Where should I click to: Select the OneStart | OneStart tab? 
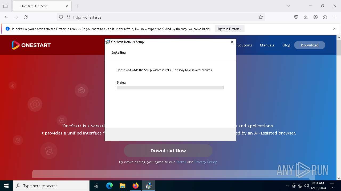coord(41,6)
